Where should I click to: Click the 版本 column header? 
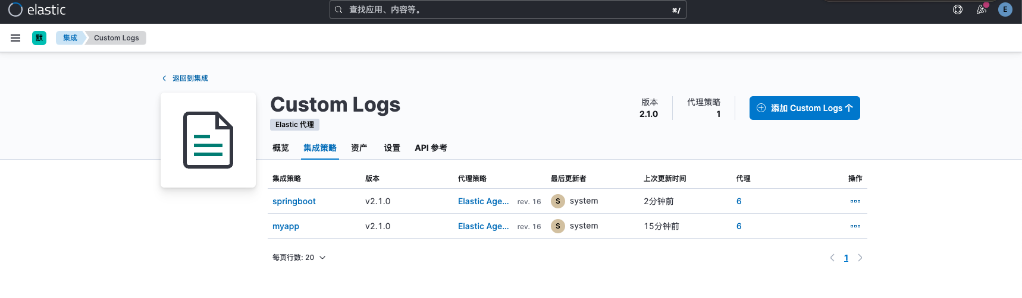point(372,179)
